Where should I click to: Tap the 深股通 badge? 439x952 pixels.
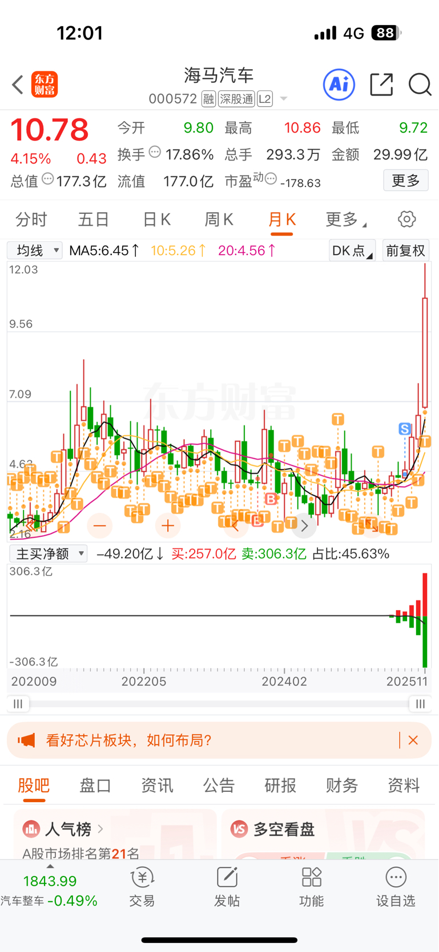236,99
